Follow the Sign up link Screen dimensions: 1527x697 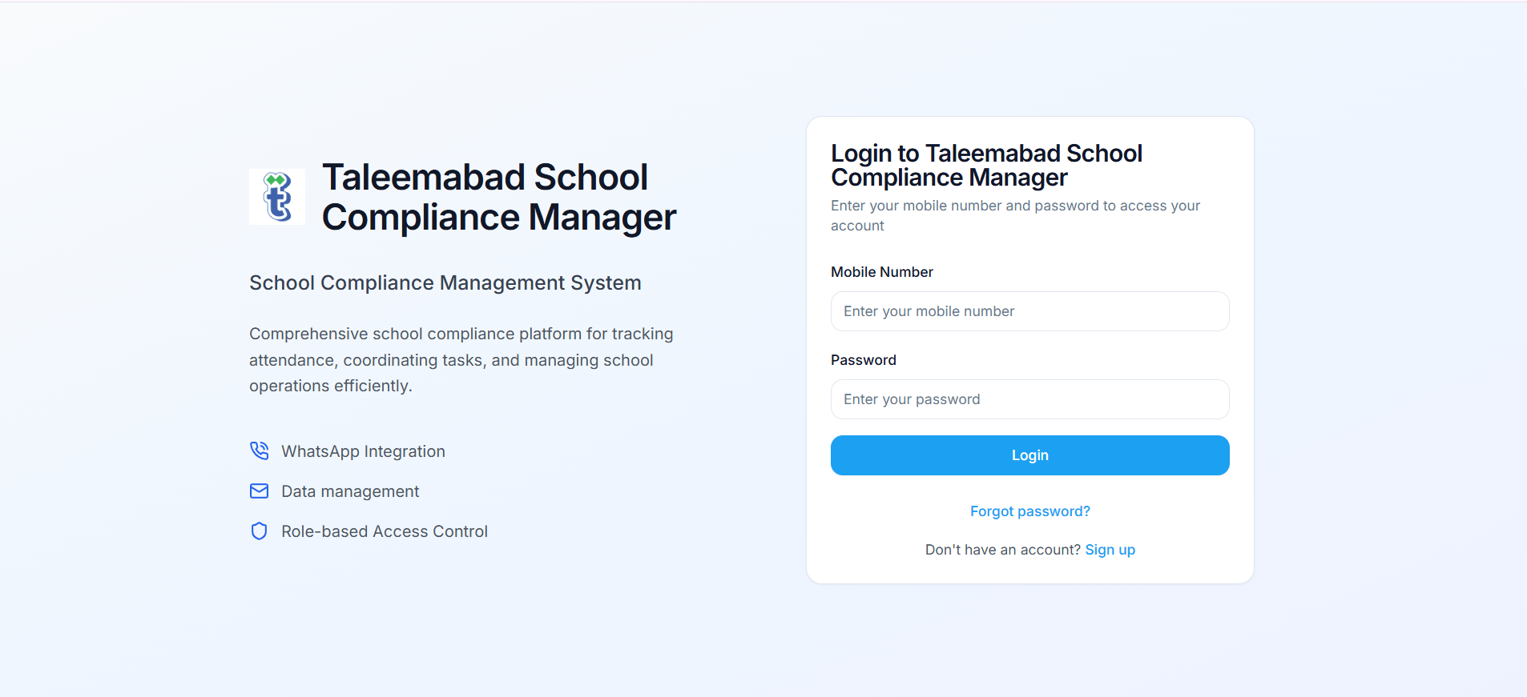1110,550
